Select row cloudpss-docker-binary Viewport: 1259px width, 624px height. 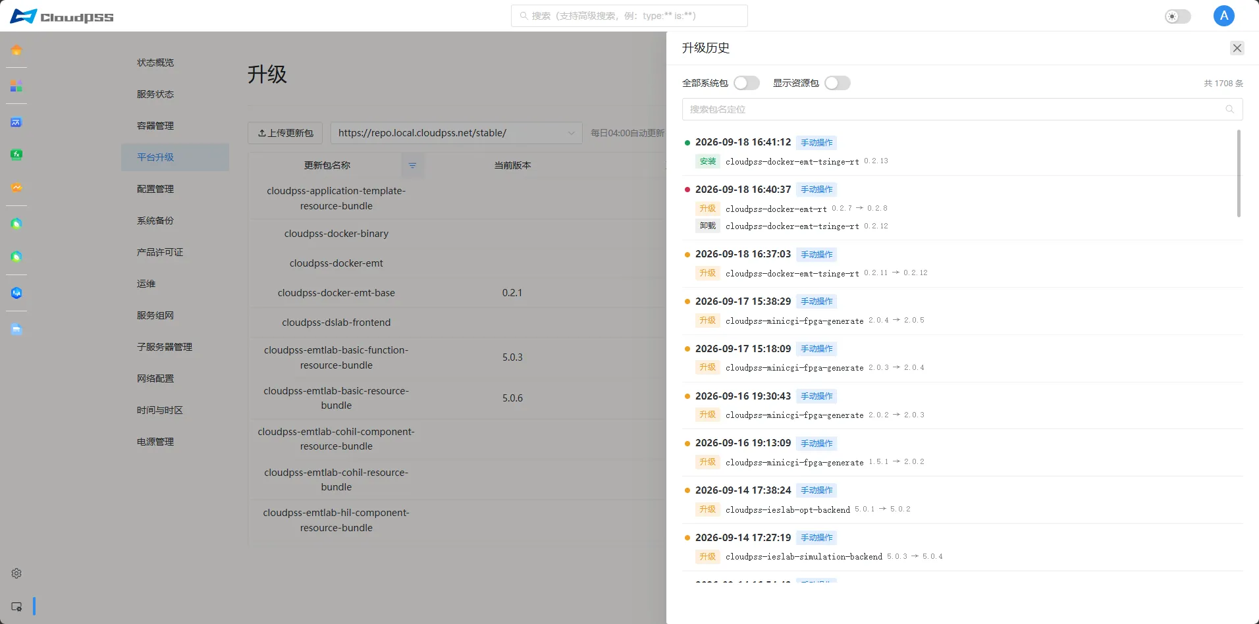(457, 234)
